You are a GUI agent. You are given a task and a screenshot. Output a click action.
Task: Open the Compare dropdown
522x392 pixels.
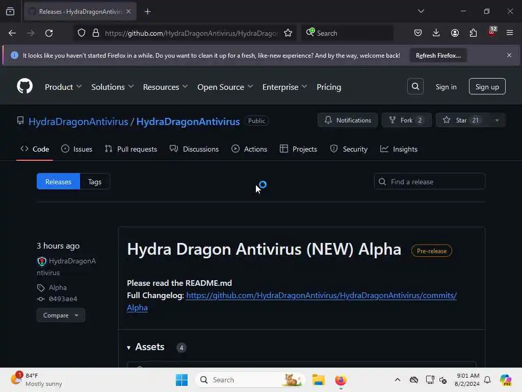point(61,315)
